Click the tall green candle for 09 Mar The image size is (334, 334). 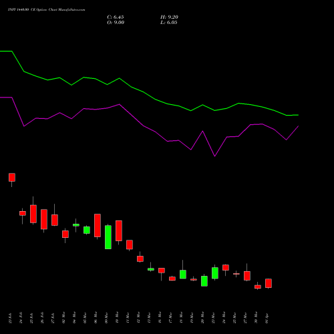click(x=108, y=237)
